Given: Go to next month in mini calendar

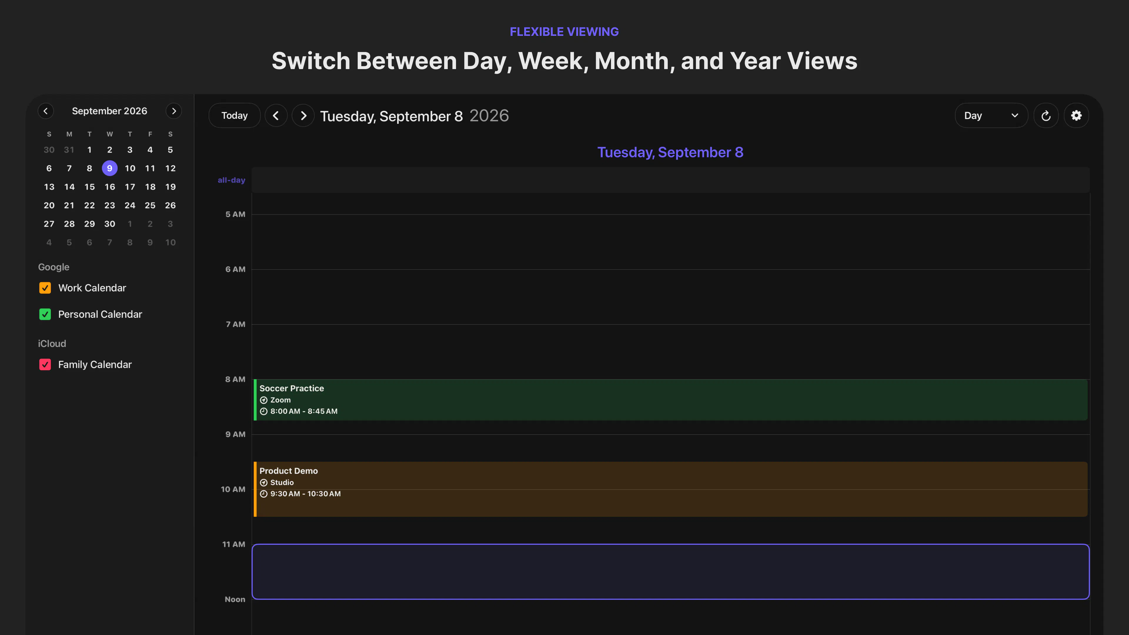Looking at the screenshot, I should (x=173, y=111).
